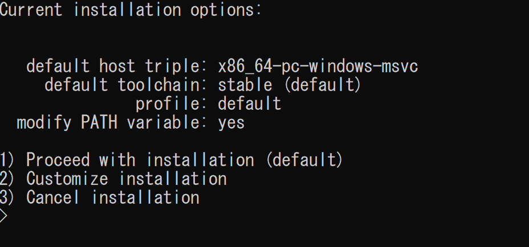529x247 pixels.
Task: Click the word 'Proceed' in option one
Action: coord(58,160)
